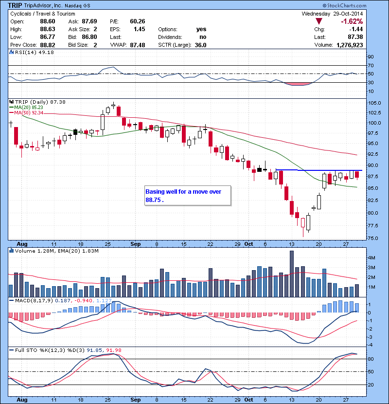Image resolution: width=389 pixels, height=404 pixels.
Task: Click the red down-arrow change indicator
Action: click(318, 21)
